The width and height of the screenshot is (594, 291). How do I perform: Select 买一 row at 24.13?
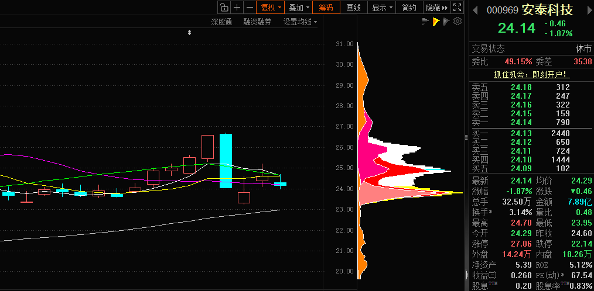coord(531,133)
